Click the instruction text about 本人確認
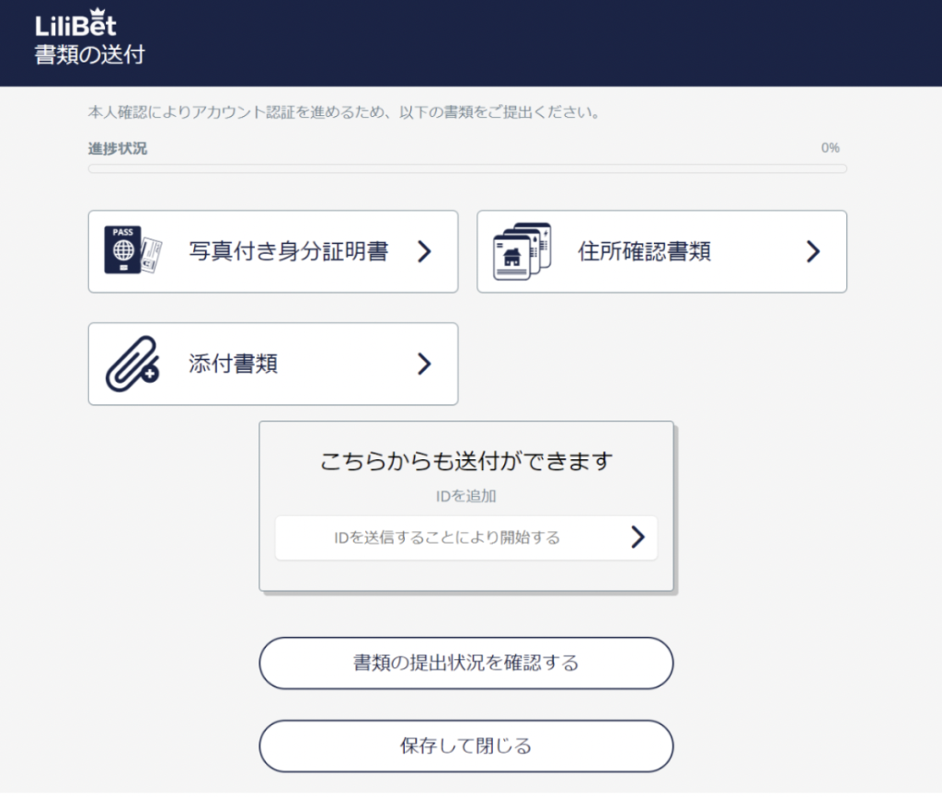The height and width of the screenshot is (797, 942). 342,112
